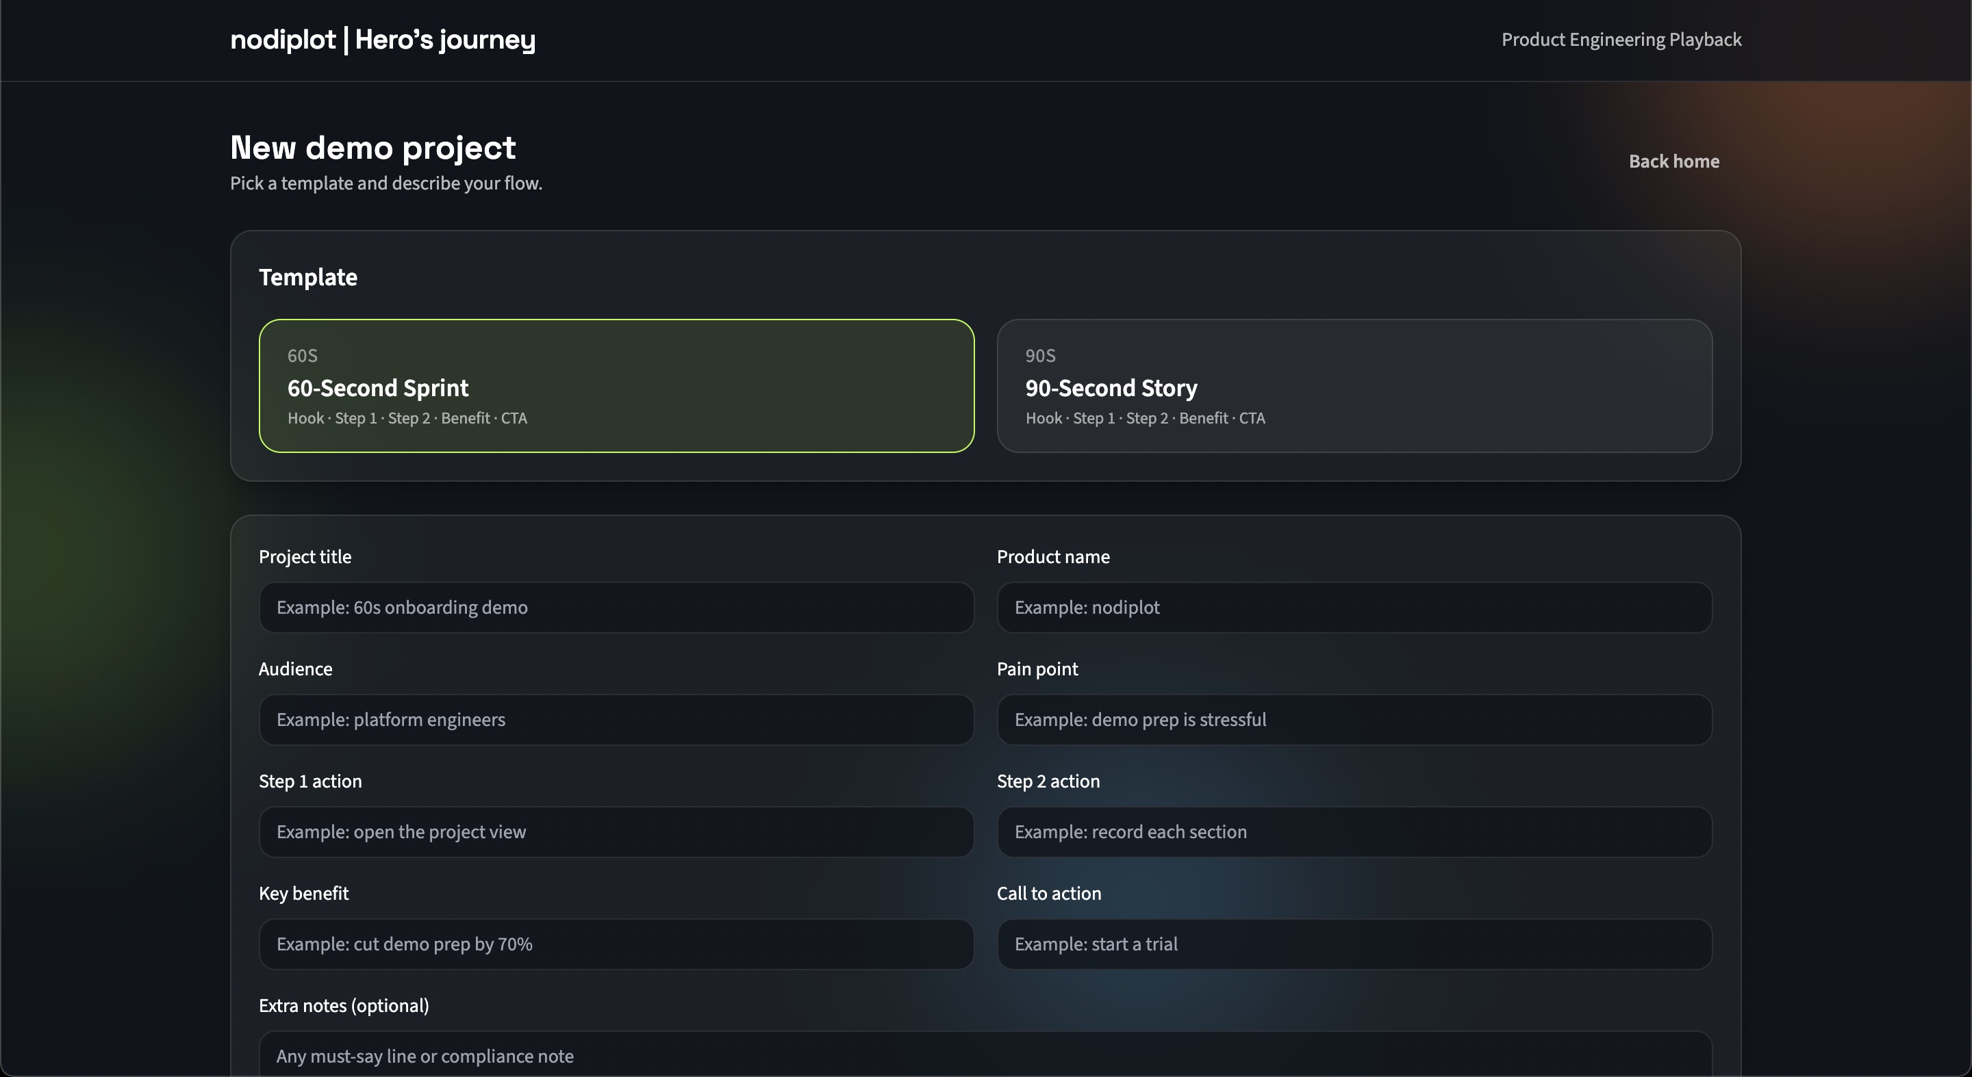Click the Step 1 action field
Screen dimensions: 1972x1077
click(616, 831)
